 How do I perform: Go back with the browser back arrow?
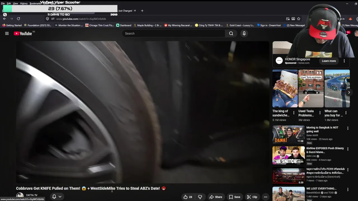point(4,19)
